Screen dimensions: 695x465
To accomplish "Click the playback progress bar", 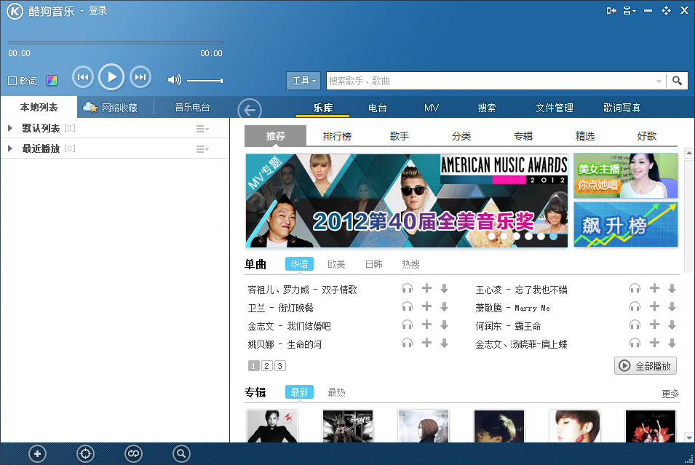I will point(115,42).
